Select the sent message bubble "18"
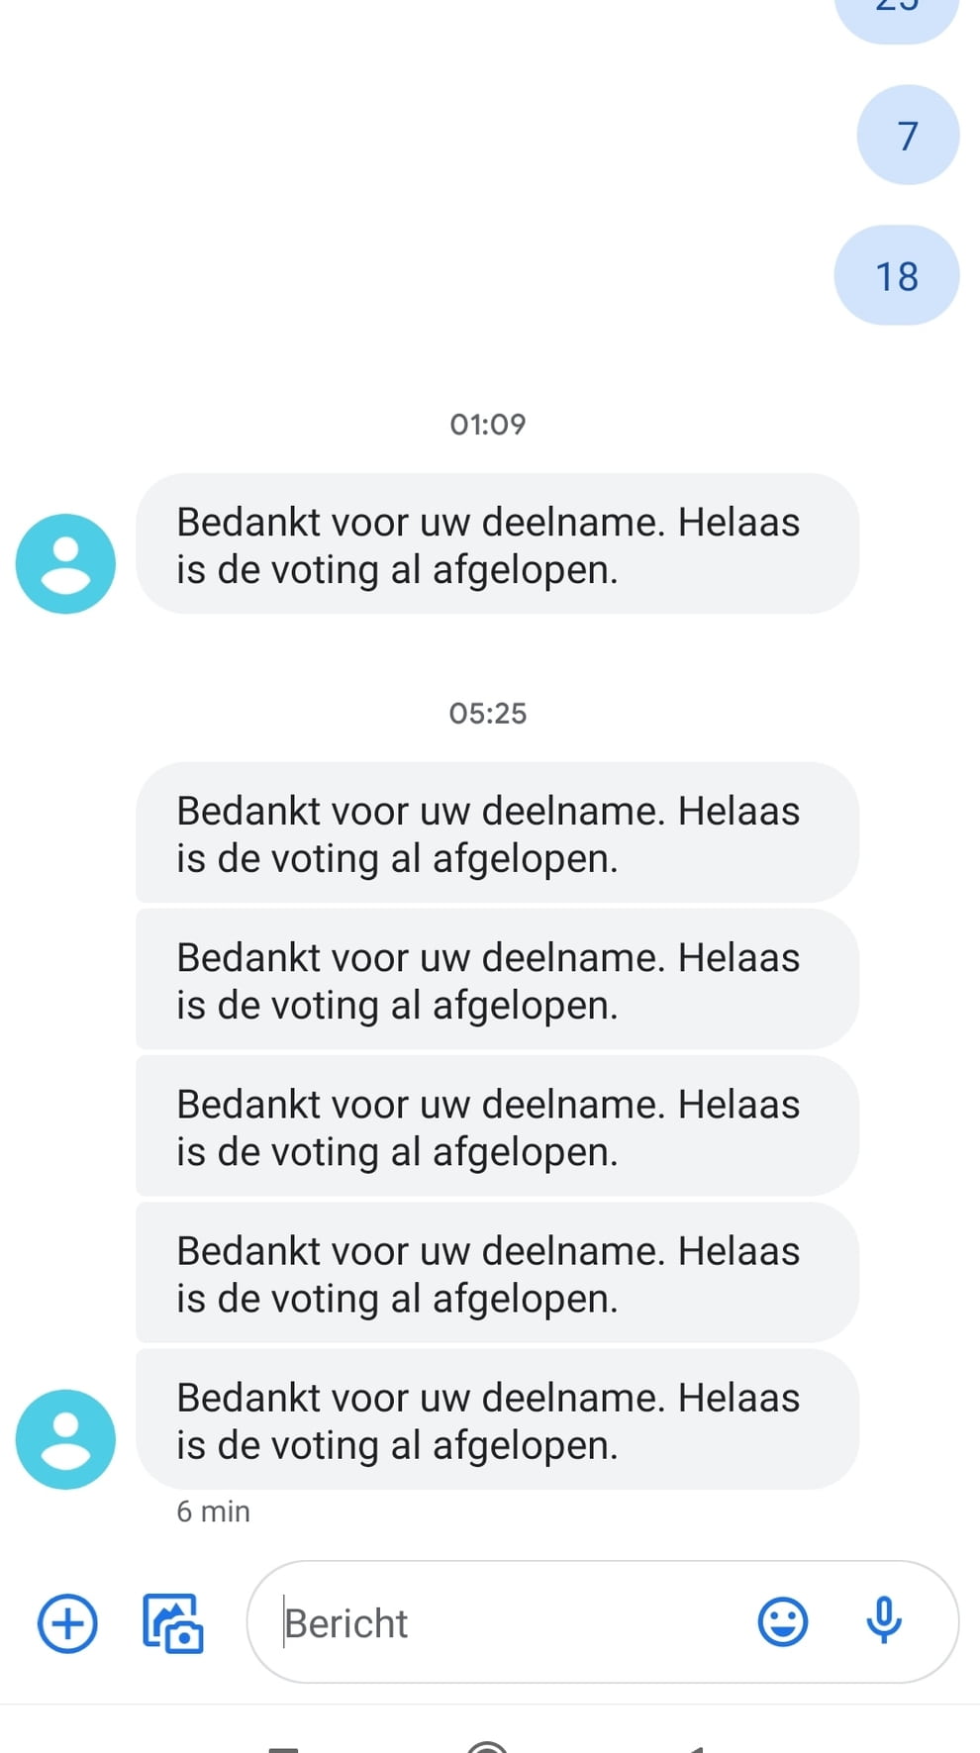 click(897, 276)
